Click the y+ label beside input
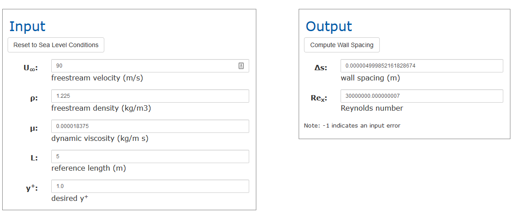The width and height of the screenshot is (526, 216). click(x=32, y=188)
